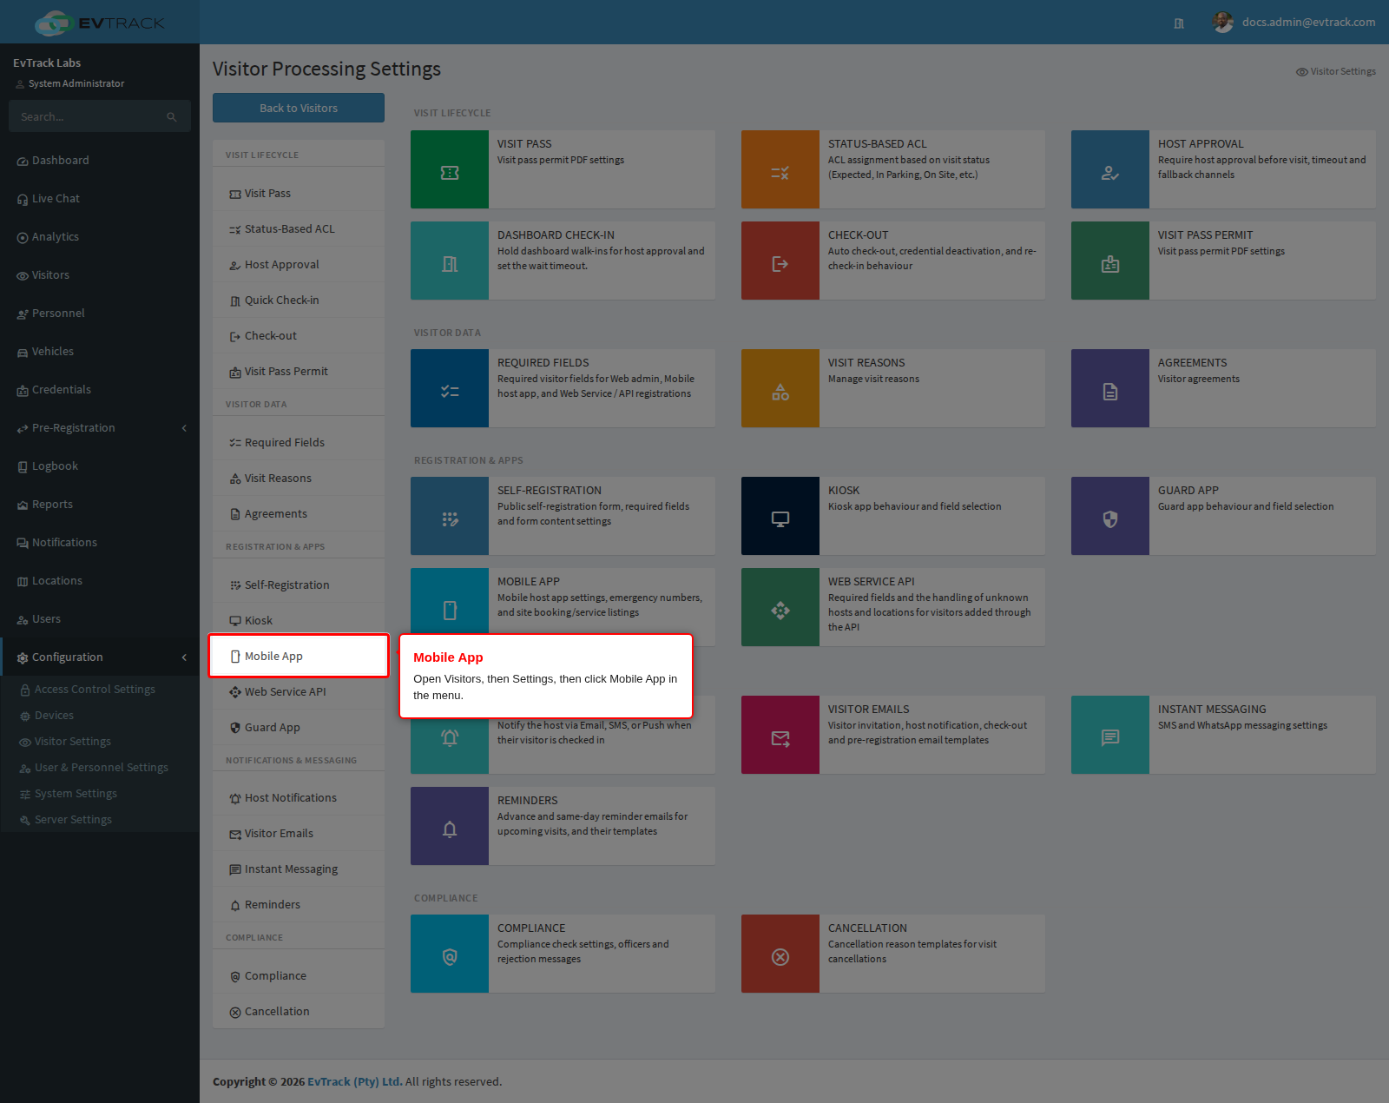Select the Web Service API tile icon
The image size is (1389, 1103).
(780, 607)
